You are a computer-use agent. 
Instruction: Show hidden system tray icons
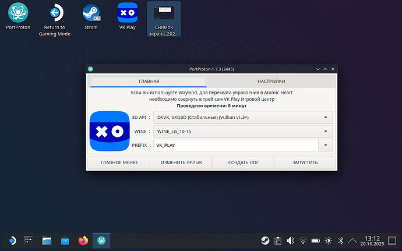353,240
